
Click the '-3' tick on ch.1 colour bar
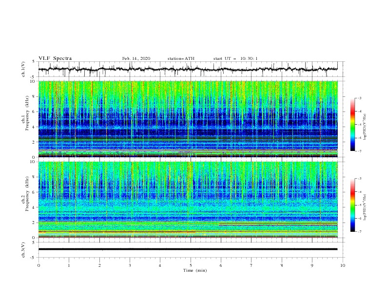360,98
